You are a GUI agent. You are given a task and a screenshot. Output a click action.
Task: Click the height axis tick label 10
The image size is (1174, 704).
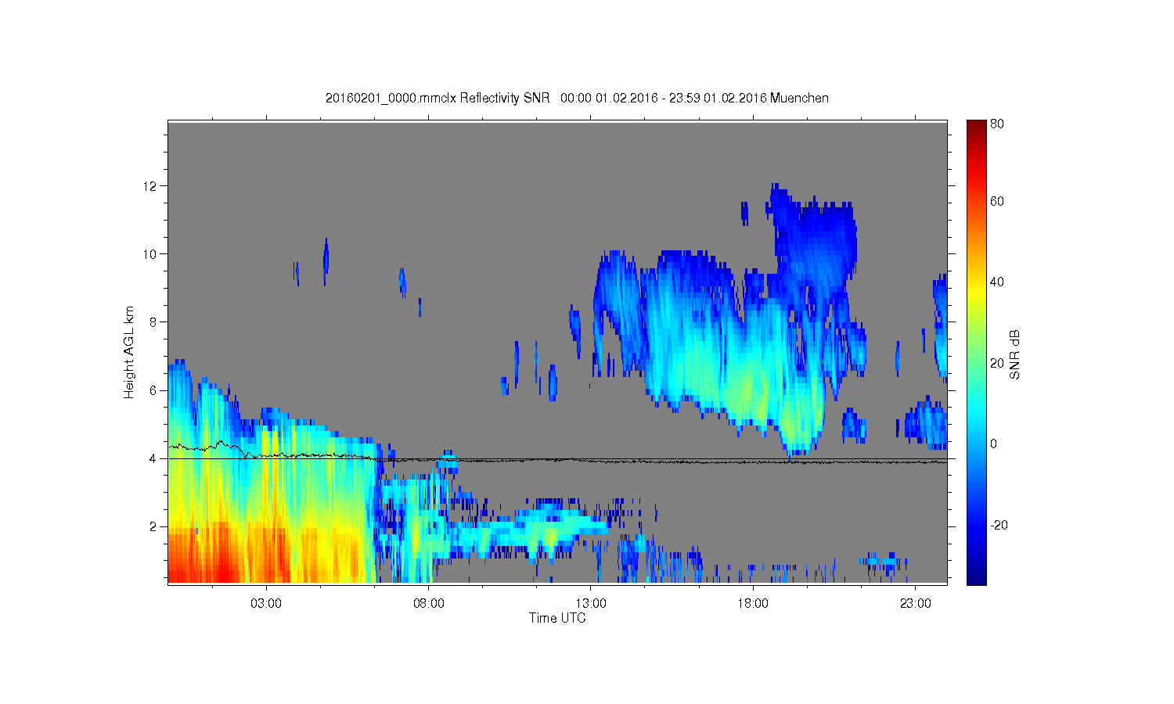pos(151,254)
